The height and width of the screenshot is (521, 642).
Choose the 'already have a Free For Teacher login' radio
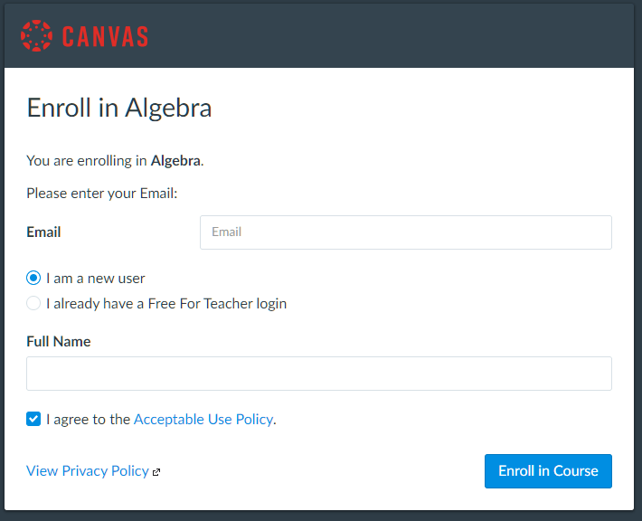(x=33, y=304)
